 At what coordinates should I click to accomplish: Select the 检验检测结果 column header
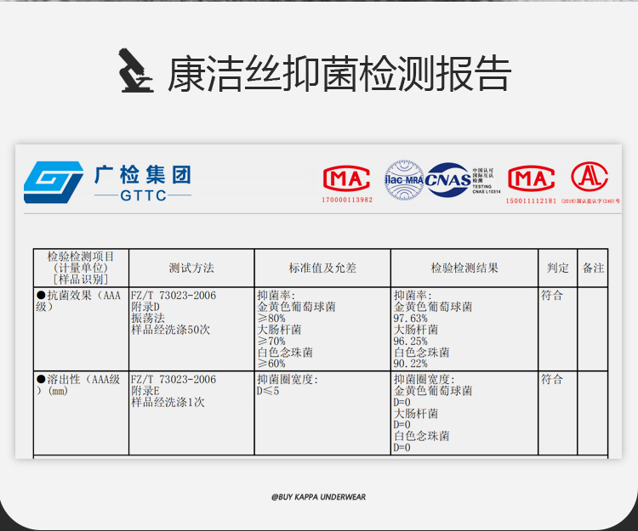pyautogui.click(x=464, y=268)
